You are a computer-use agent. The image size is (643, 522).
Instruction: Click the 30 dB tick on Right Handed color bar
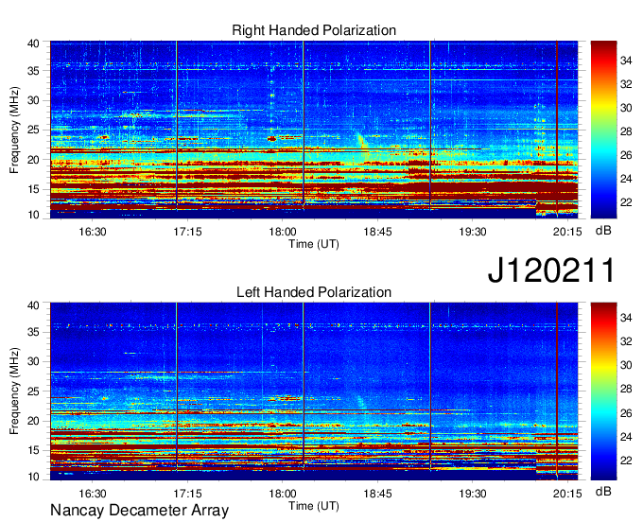pos(626,108)
